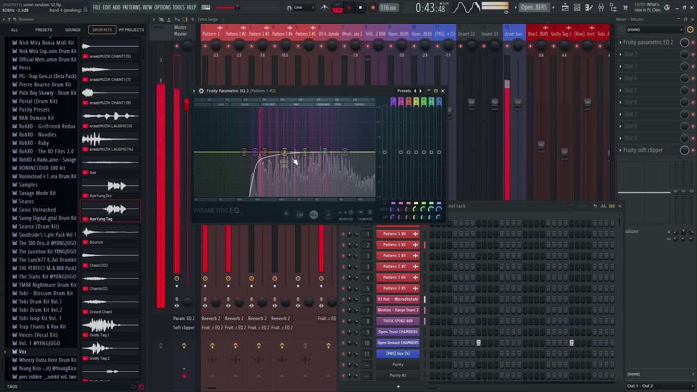Preview the AyeYung Tag sample
The height and width of the screenshot is (392, 697).
coord(110,211)
